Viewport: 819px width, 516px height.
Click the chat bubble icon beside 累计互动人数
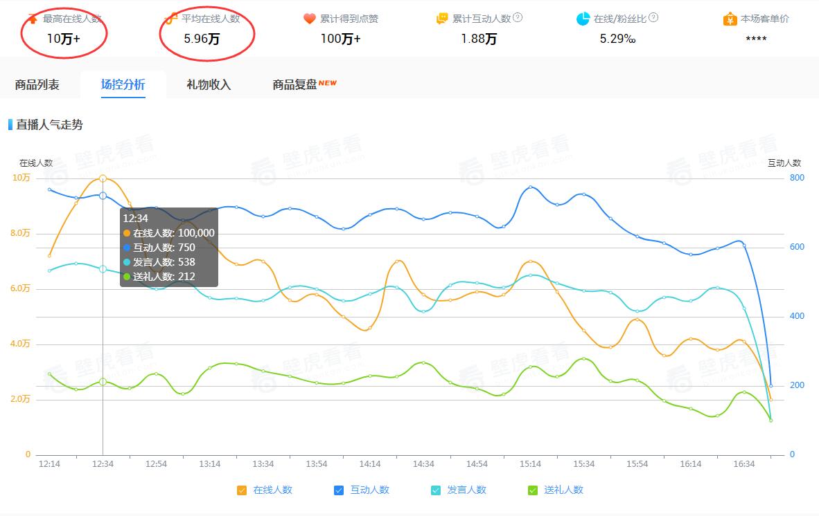click(x=442, y=19)
